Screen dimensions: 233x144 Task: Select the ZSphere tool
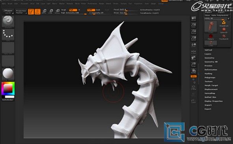211,37
